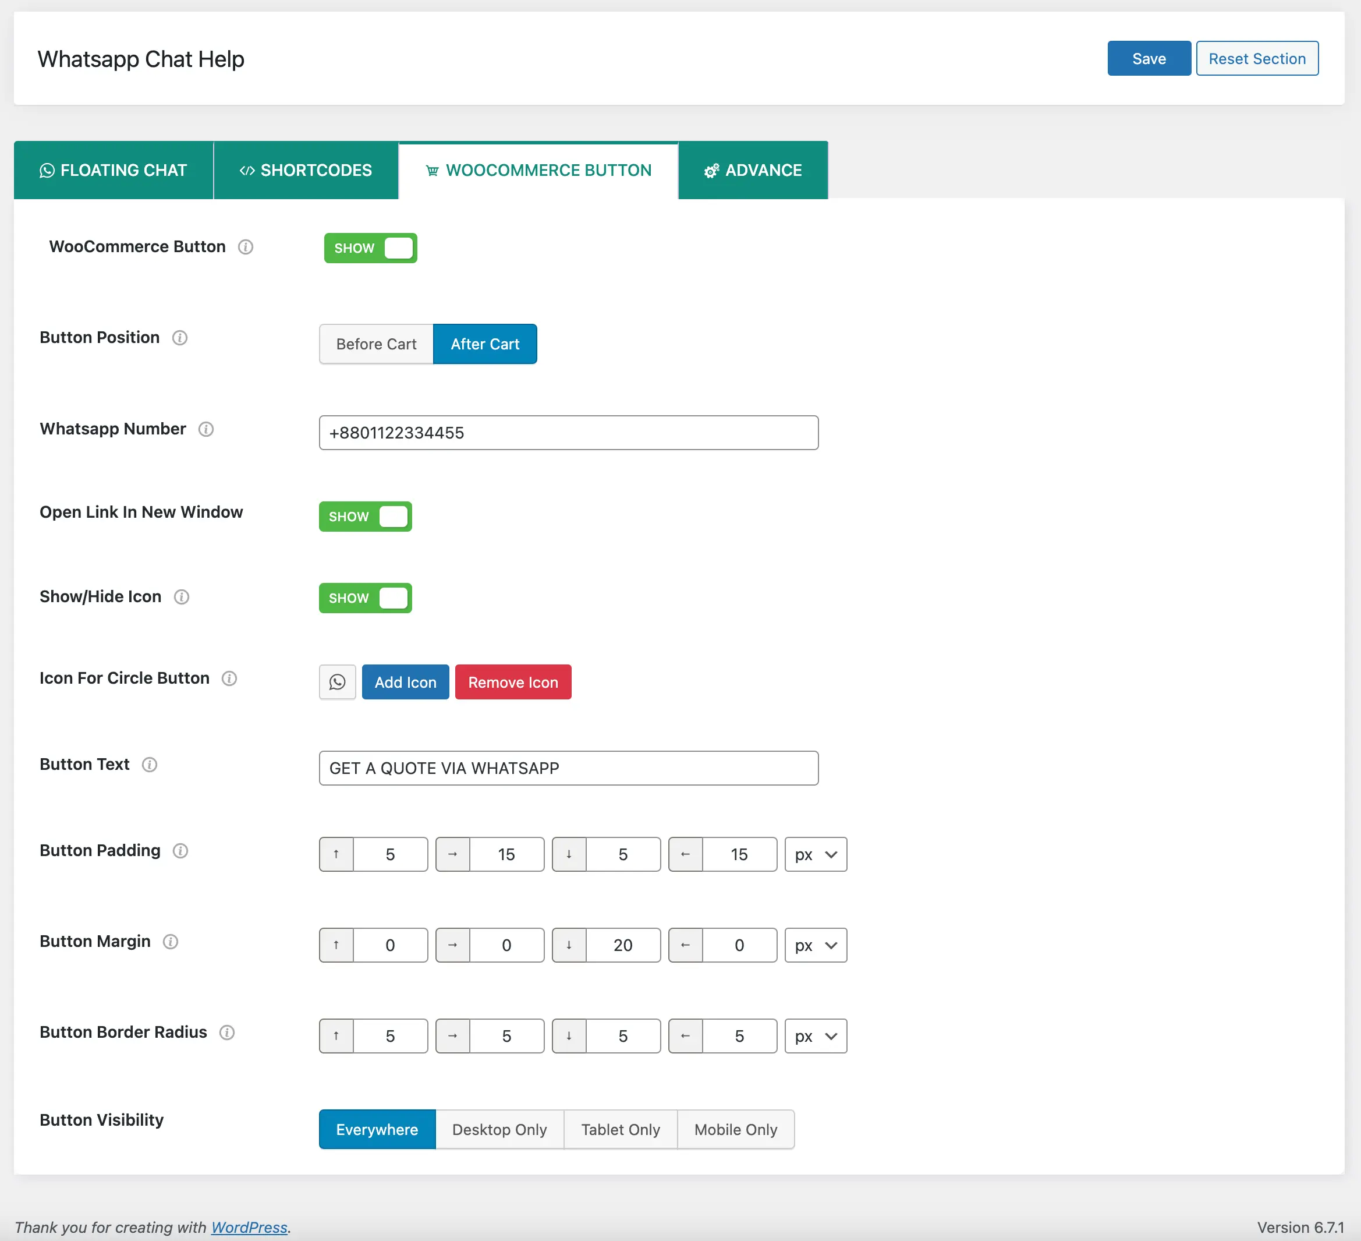This screenshot has width=1361, height=1241.
Task: Click Button Margin bottom value 20 field
Action: click(623, 945)
